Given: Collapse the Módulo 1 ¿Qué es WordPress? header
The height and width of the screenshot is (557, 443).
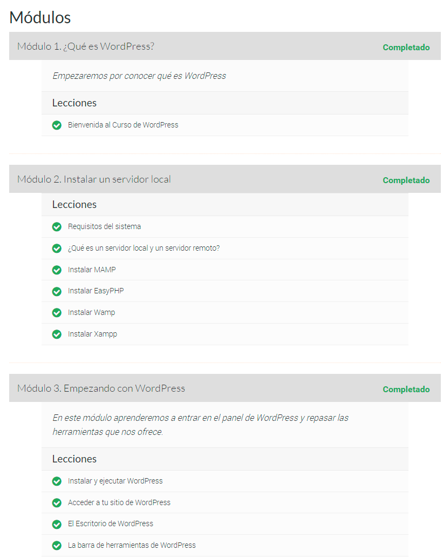Looking at the screenshot, I should click(86, 46).
